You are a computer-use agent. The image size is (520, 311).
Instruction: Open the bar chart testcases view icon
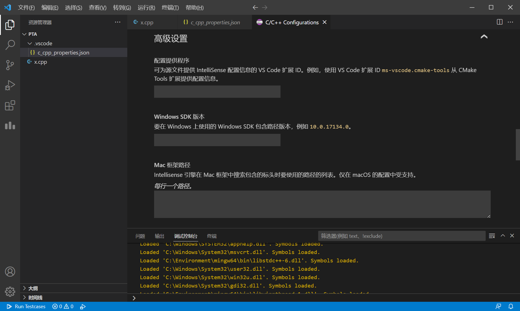pos(10,125)
